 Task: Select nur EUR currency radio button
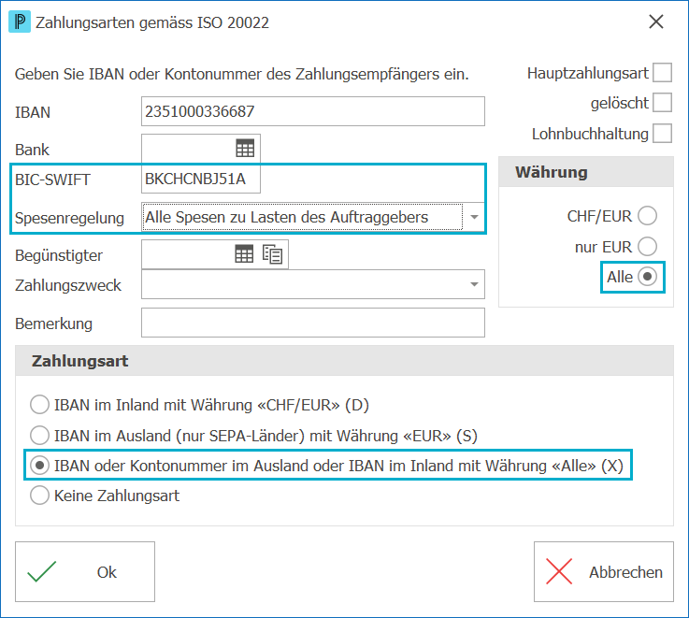click(647, 246)
